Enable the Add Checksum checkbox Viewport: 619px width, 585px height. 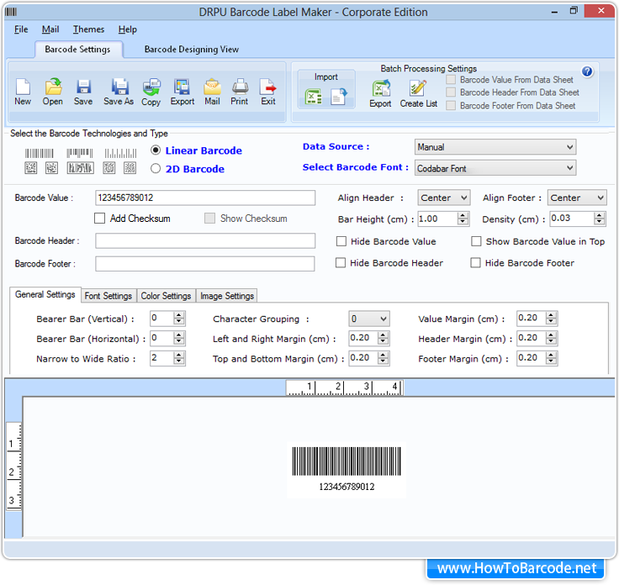pos(100,219)
